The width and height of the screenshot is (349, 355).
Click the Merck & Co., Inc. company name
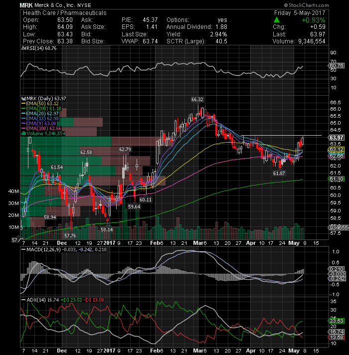55,5
